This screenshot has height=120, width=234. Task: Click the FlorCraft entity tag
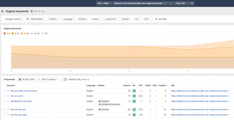coord(104,110)
